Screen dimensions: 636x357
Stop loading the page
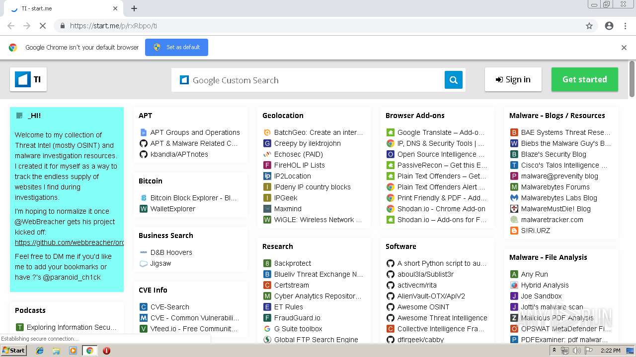coord(43,26)
